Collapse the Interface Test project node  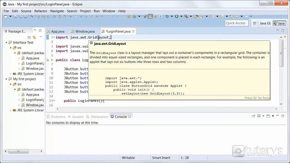pyautogui.click(x=6, y=43)
